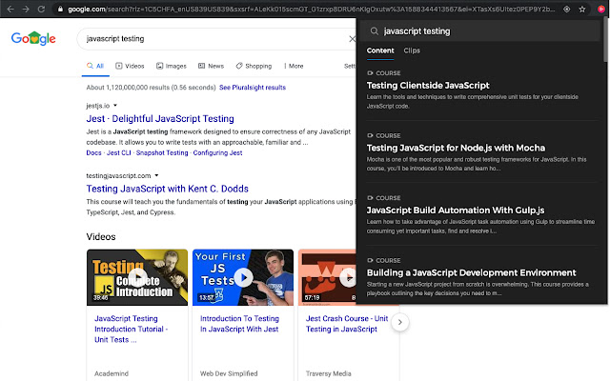Click the browser address bar URL
The image size is (610, 381).
click(x=312, y=9)
